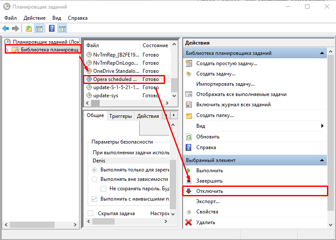Click the tab strip scroll-left arrow
The width and height of the screenshot is (336, 240).
167,115
